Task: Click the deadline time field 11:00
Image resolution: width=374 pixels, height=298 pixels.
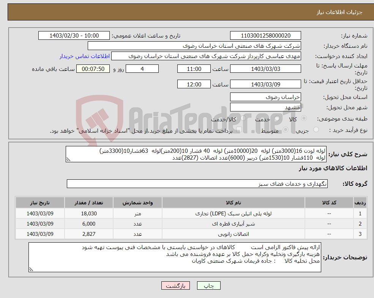Action: [194, 69]
